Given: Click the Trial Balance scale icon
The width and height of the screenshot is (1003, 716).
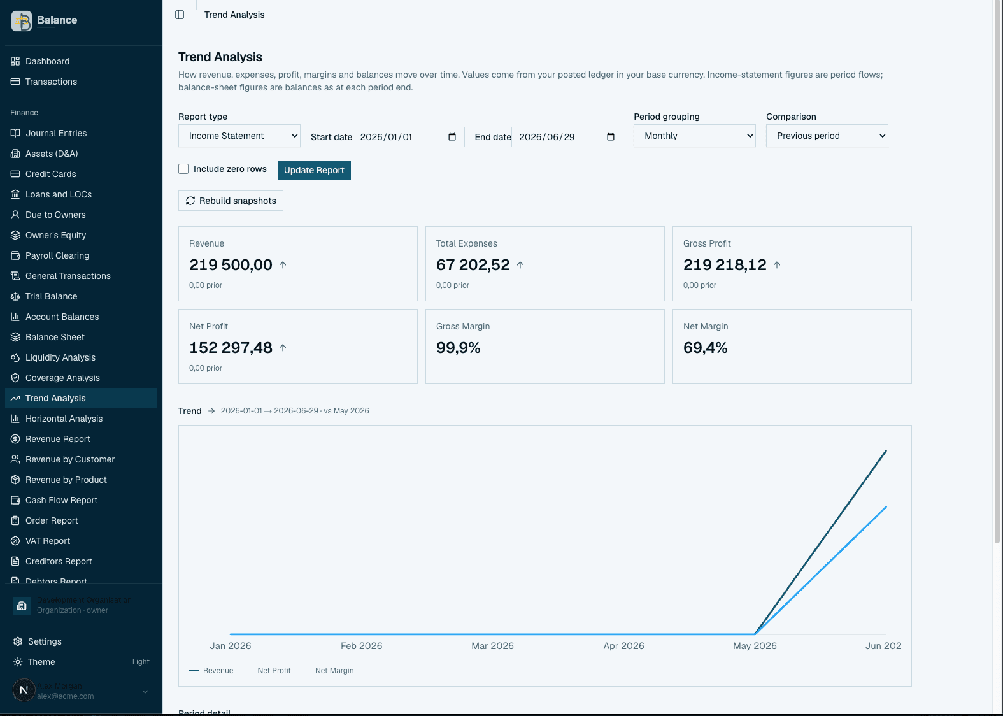Looking at the screenshot, I should tap(15, 296).
